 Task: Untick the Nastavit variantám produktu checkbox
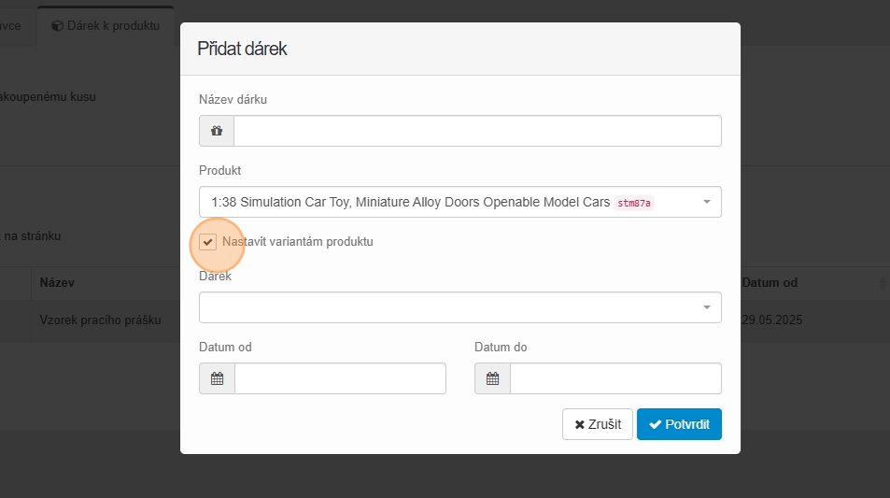208,242
